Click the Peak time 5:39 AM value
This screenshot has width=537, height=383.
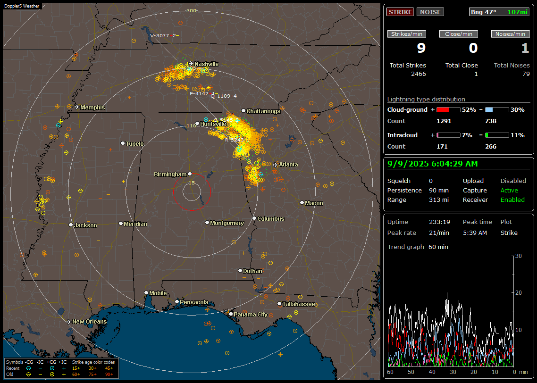pyautogui.click(x=475, y=233)
